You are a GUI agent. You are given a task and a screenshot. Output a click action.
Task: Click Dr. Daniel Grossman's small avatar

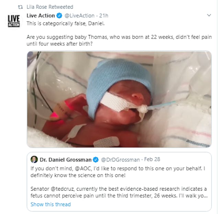click(34, 159)
